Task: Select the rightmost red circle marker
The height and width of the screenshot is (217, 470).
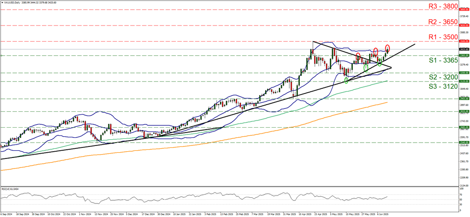Action: tap(388, 48)
